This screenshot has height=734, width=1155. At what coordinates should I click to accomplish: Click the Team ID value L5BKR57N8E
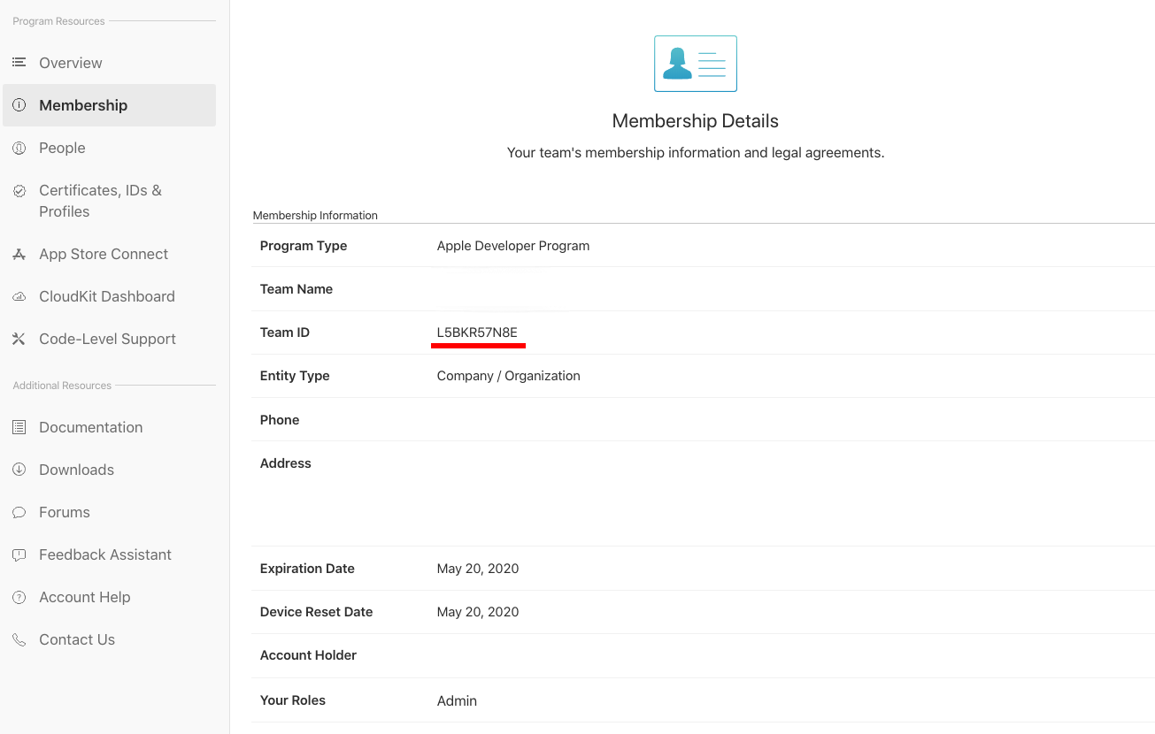pyautogui.click(x=477, y=333)
